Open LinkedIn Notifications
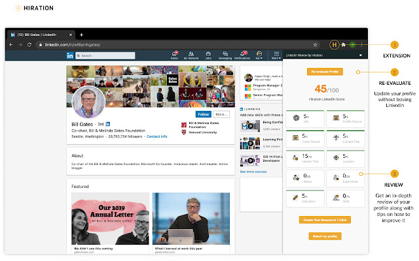Viewport: 419px width, 261px height. coord(242,55)
